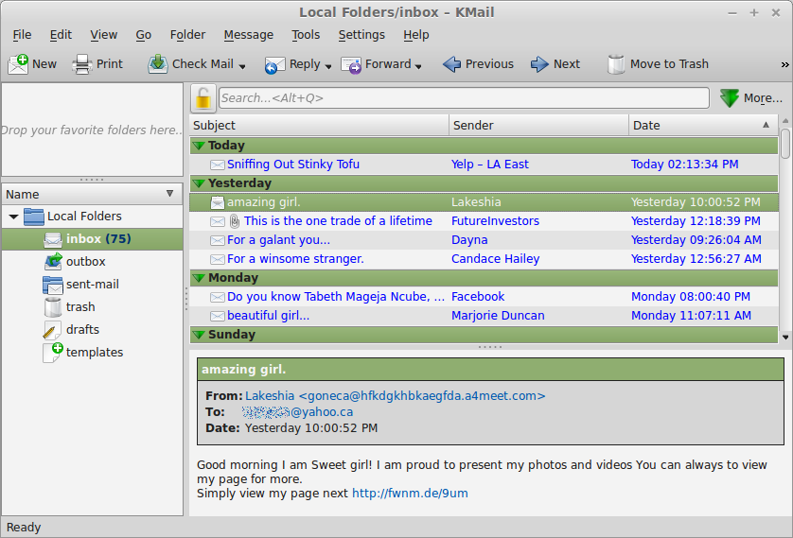Click the yahoo.ca recipient address link

pyautogui.click(x=298, y=412)
